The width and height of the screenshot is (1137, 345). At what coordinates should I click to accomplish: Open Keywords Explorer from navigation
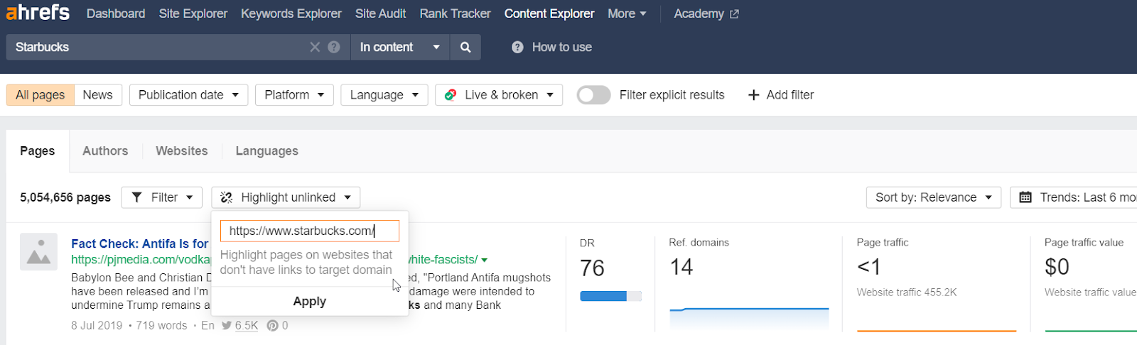[291, 13]
